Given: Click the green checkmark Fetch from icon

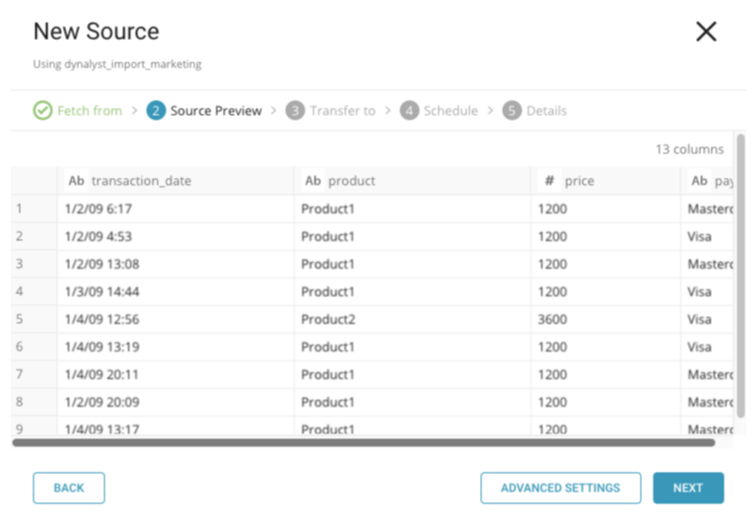Looking at the screenshot, I should [43, 110].
